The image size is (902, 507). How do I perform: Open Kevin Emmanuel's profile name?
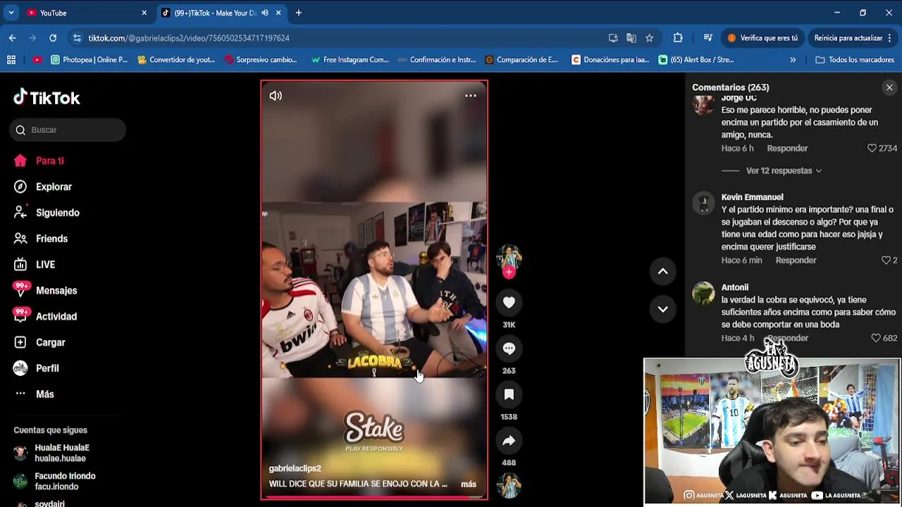point(752,197)
